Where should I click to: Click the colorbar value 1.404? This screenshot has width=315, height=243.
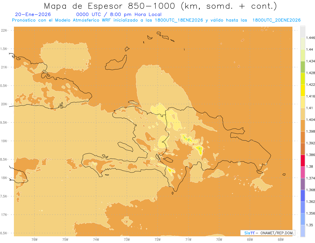311,120
